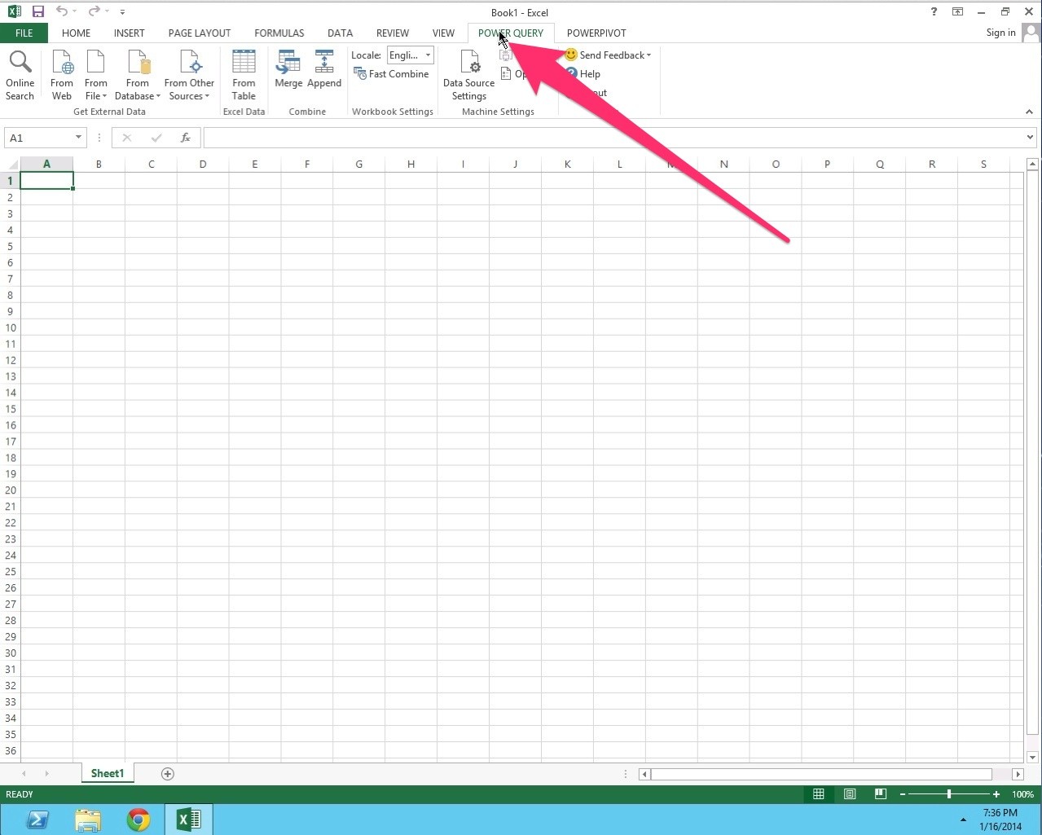Save the workbook from Quick Access Toolbar
This screenshot has width=1042, height=835.
click(x=37, y=11)
